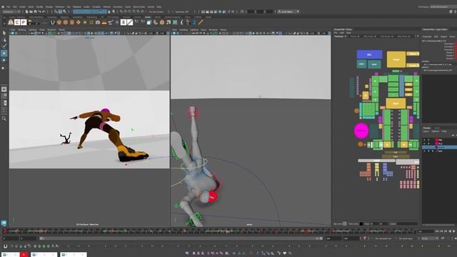
Task: Click the magnifier search icon in left sidebar
Action: [x=4, y=119]
